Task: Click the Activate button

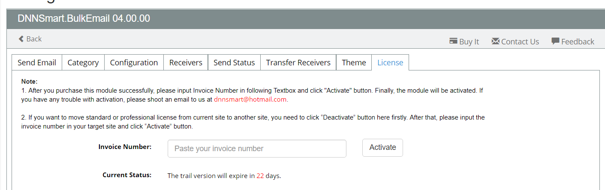Action: pyautogui.click(x=382, y=147)
